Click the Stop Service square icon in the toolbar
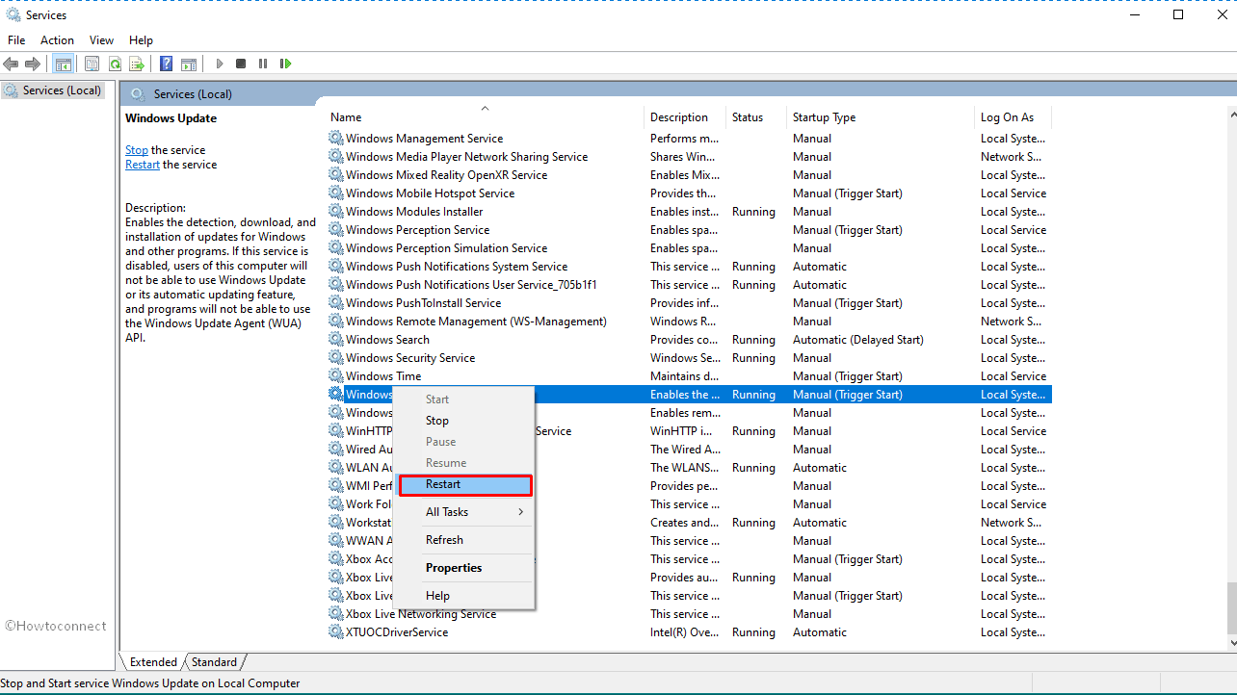The width and height of the screenshot is (1237, 695). point(241,64)
